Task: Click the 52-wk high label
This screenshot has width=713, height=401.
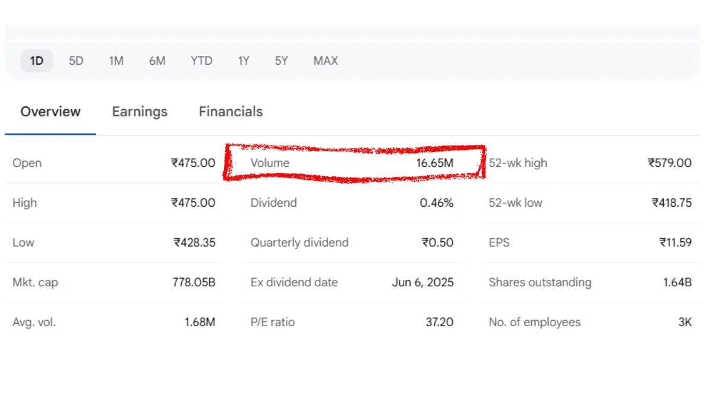Action: click(518, 163)
